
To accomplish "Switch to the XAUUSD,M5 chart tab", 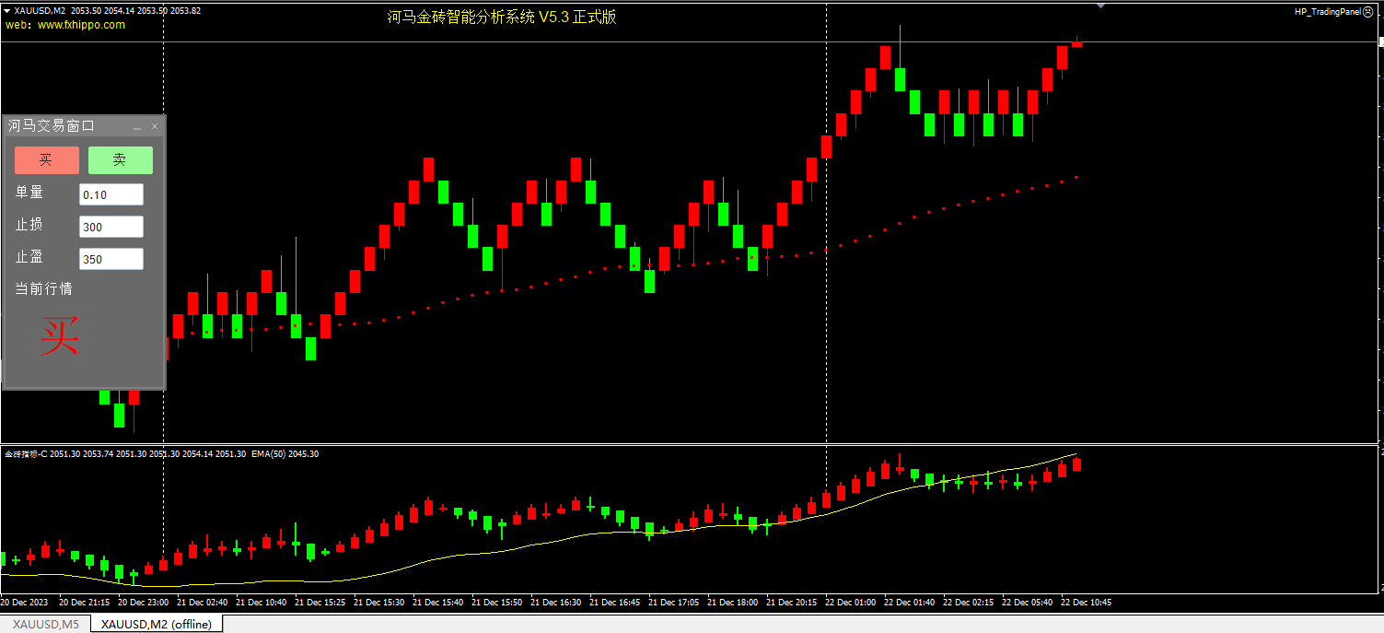I will click(45, 625).
